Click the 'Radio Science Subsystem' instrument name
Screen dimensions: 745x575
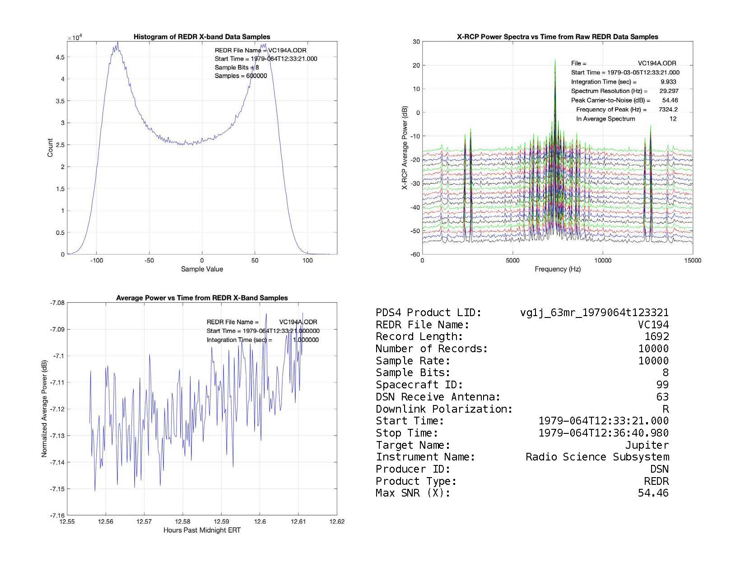[597, 457]
